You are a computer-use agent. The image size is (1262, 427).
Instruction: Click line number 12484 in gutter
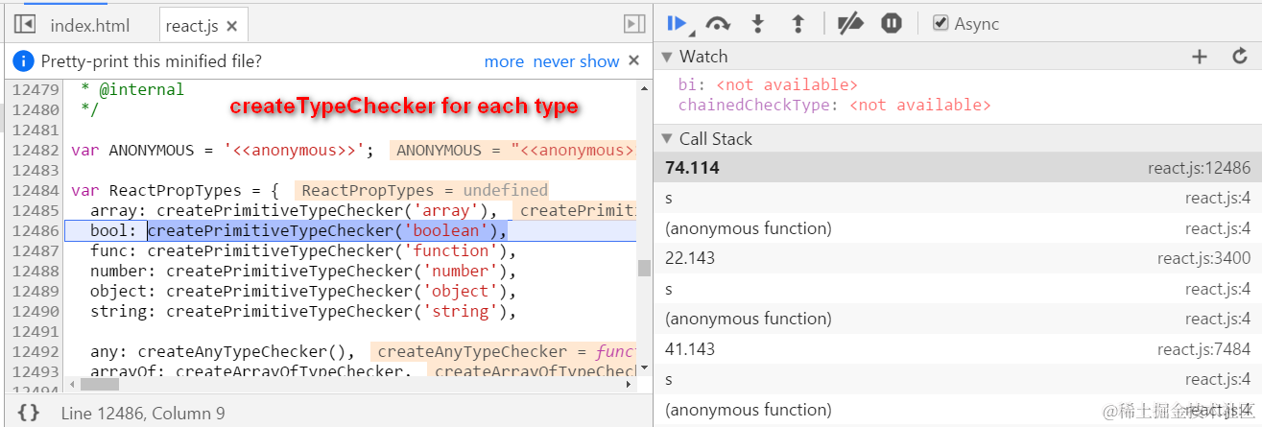(35, 190)
